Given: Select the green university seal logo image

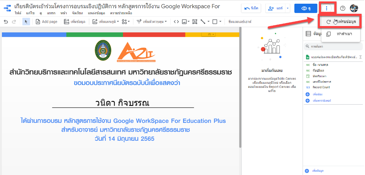Looking at the screenshot, I should point(103,50).
